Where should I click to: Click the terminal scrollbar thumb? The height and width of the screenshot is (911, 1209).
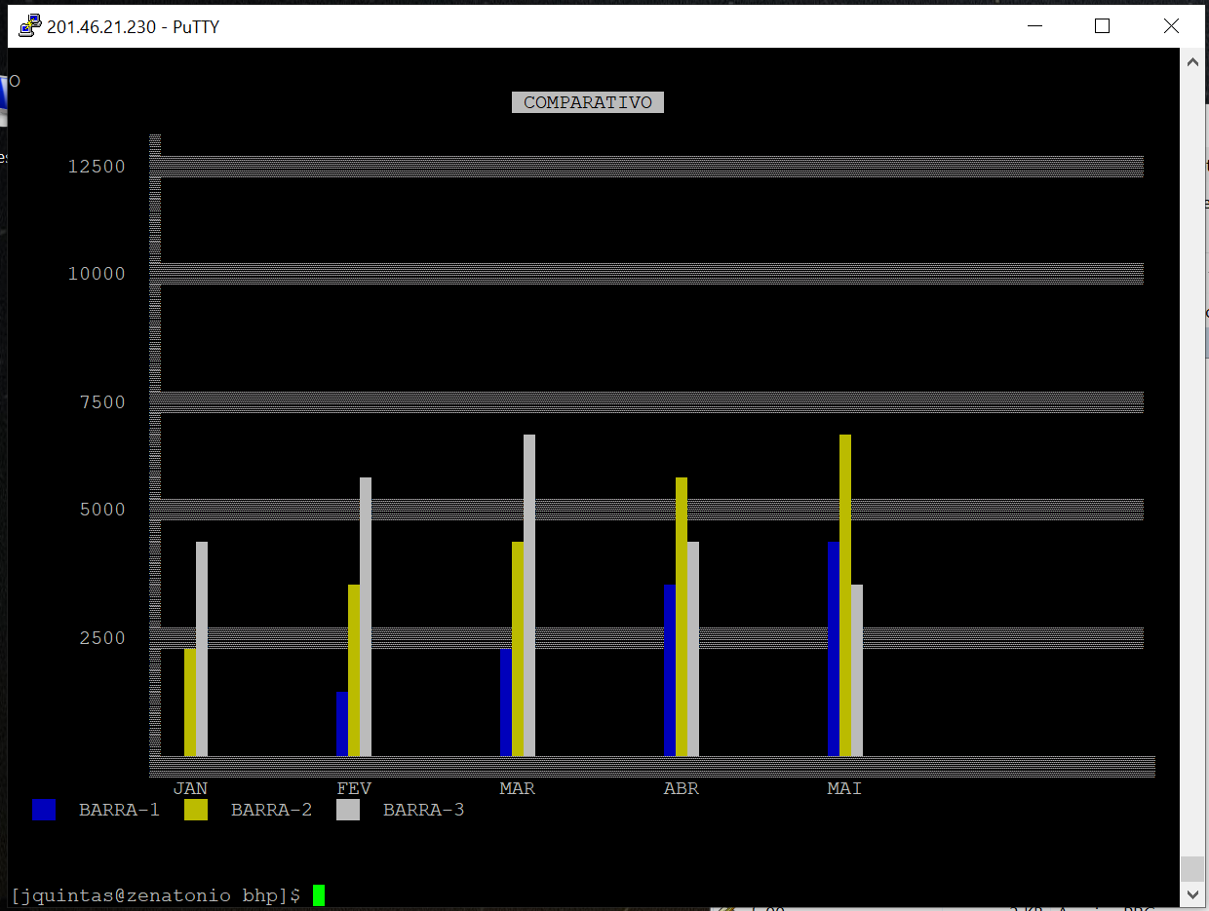pos(1191,868)
